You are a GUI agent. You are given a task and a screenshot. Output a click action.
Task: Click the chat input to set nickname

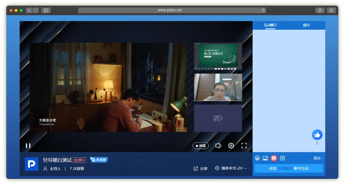(x=289, y=168)
